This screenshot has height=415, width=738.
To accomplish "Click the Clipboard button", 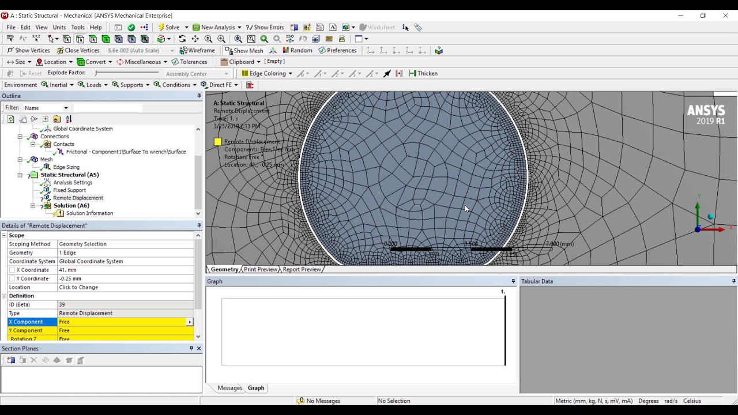I will [241, 62].
